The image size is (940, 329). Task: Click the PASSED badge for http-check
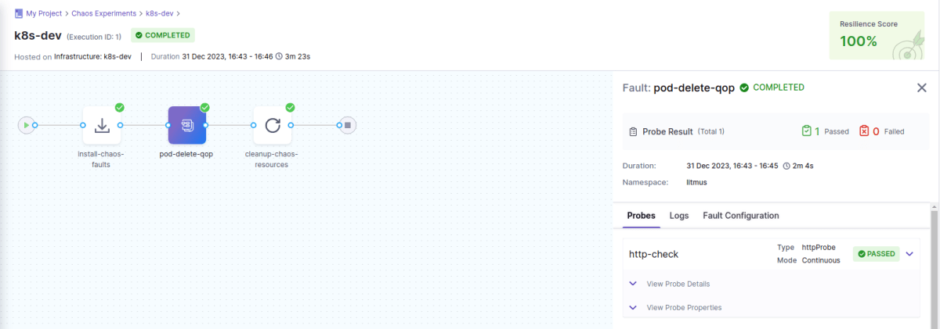[876, 254]
